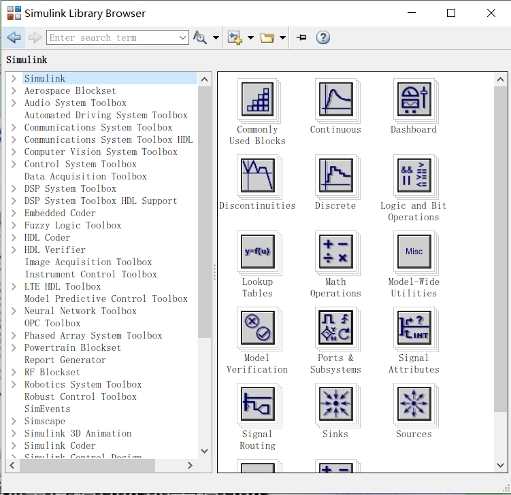Click the block pane scroll-down arrow
Viewport: 511px width, 495px height.
[500, 465]
